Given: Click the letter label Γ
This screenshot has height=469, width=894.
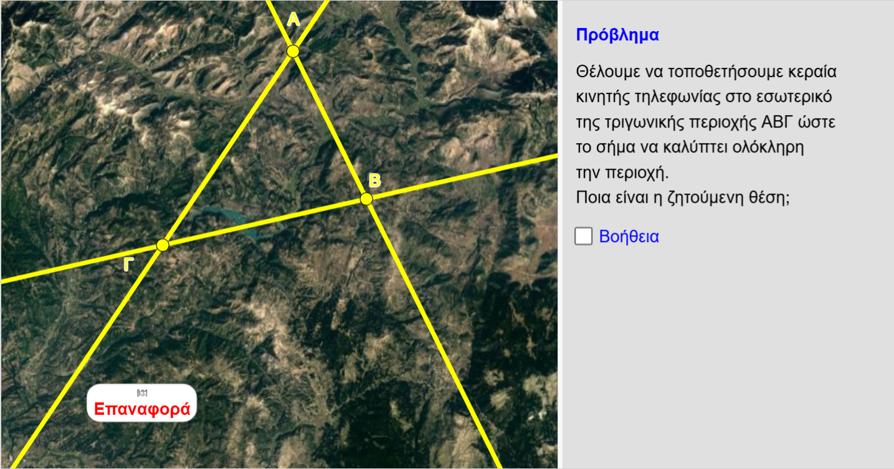Looking at the screenshot, I should (128, 265).
